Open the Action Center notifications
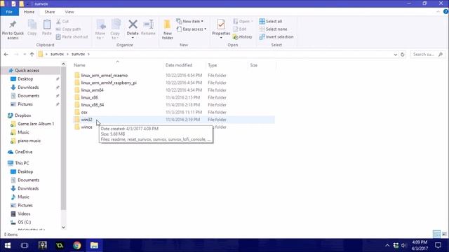 [x=438, y=245]
